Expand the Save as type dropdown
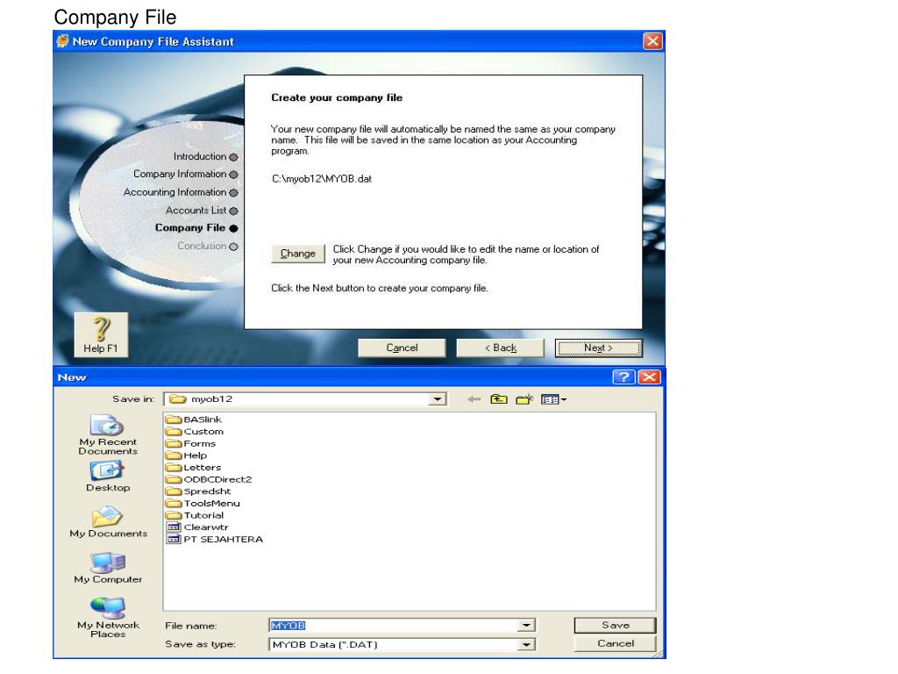 (526, 645)
